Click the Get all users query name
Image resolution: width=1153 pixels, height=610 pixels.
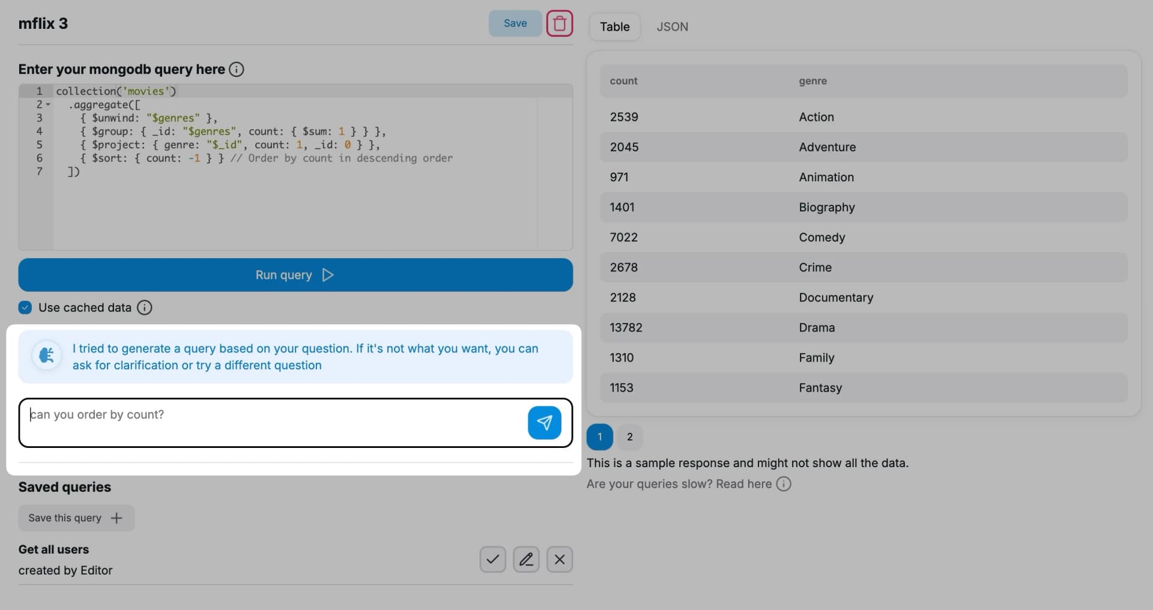click(x=53, y=549)
